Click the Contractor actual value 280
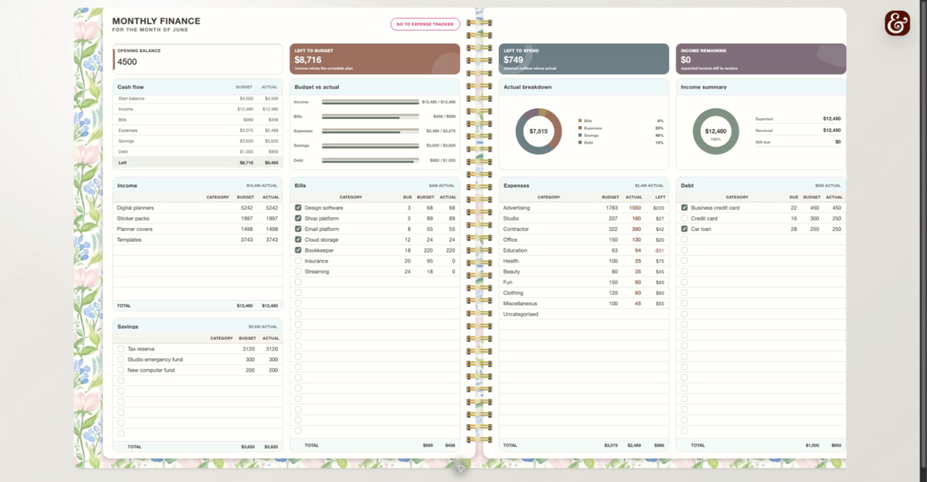Image resolution: width=927 pixels, height=482 pixels. tap(637, 229)
